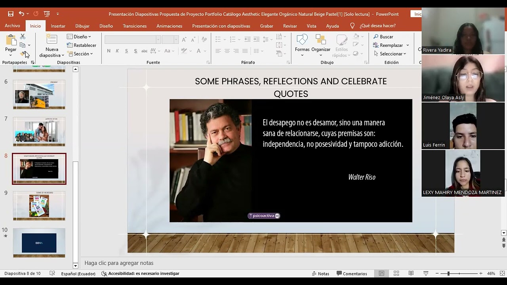Click the Notas button in status bar
This screenshot has height=285, width=507.
pos(320,274)
